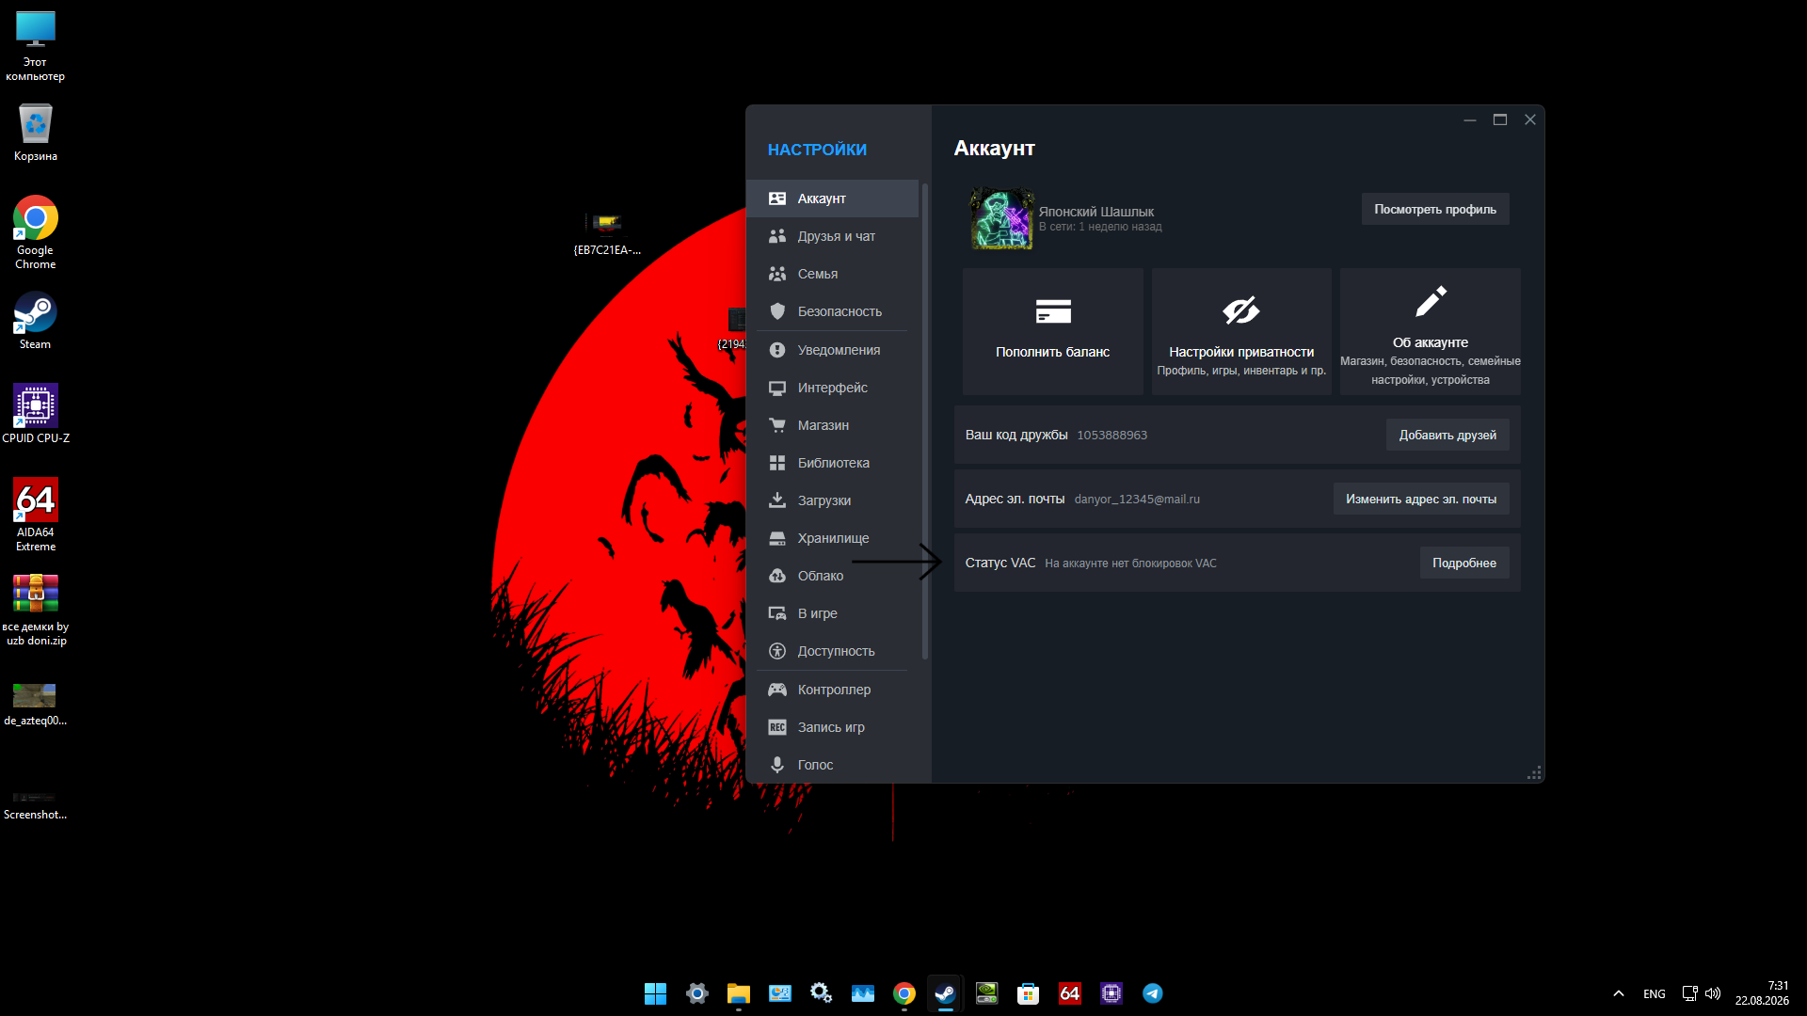The height and width of the screenshot is (1016, 1807).
Task: Click the Steam icon in the taskbar
Action: pos(946,993)
